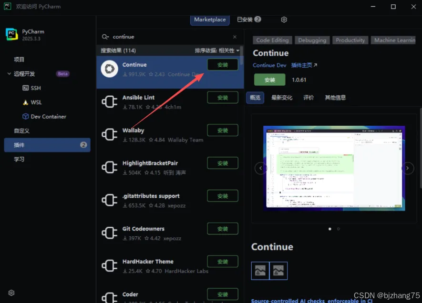Install the .gitattributes support plugin
The image size is (422, 303).
click(223, 196)
